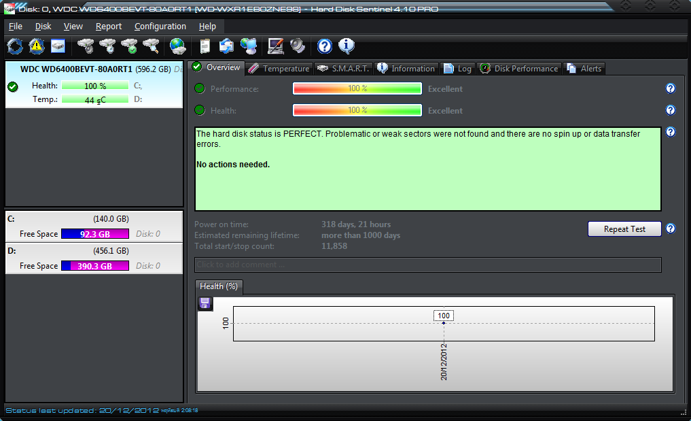
Task: Switch to the Alerts tab
Action: click(584, 69)
